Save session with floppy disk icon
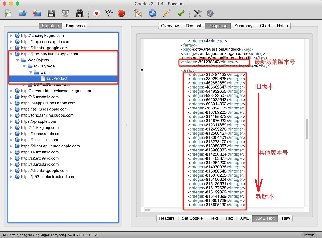Image resolution: width=322 pixels, height=238 pixels. click(51, 13)
